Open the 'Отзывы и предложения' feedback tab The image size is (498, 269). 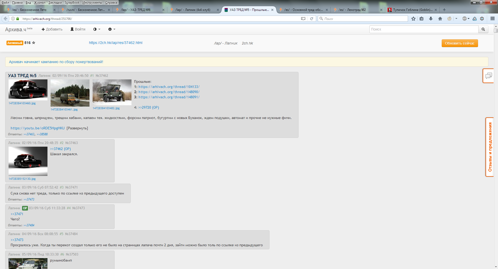490,147
